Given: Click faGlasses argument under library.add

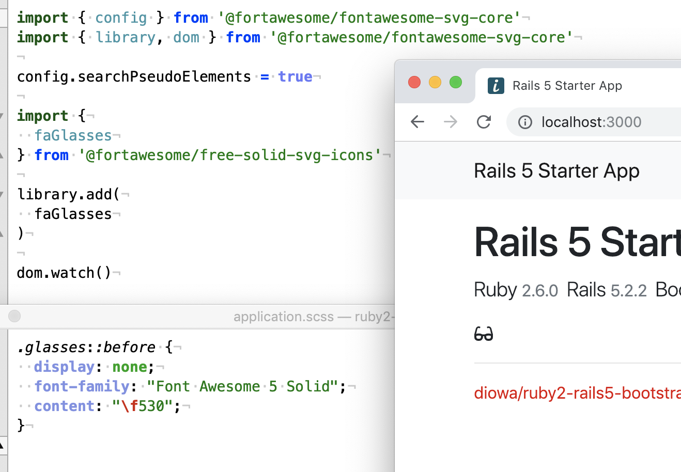Looking at the screenshot, I should click(x=73, y=214).
